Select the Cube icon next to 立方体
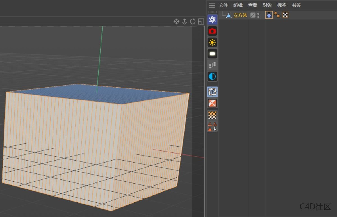This screenshot has width=337, height=217. [229, 15]
